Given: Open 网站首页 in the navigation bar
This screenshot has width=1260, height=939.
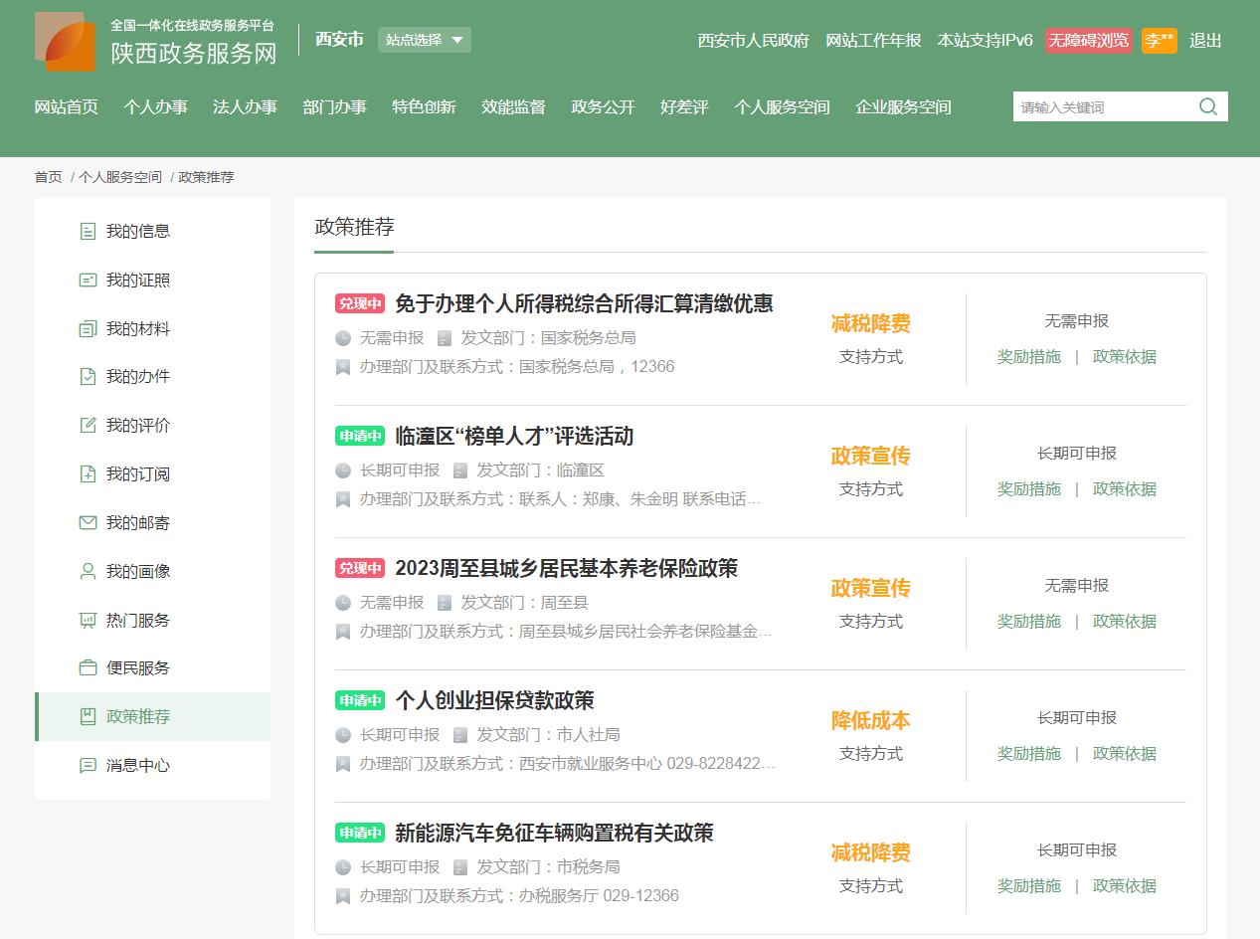Looking at the screenshot, I should [x=67, y=107].
